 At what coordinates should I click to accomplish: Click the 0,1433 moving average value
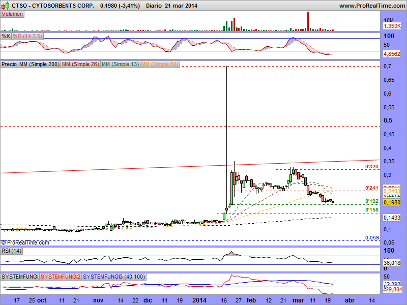point(392,218)
